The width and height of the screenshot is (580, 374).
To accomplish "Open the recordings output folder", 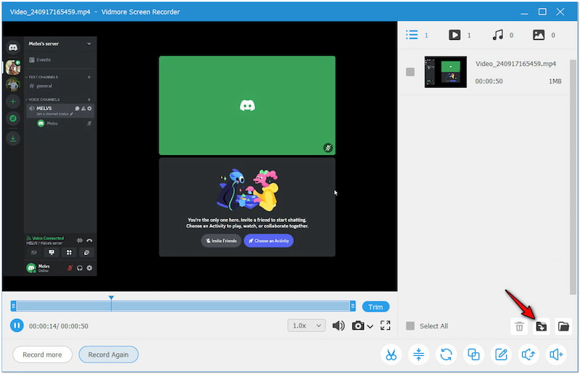I will 563,326.
